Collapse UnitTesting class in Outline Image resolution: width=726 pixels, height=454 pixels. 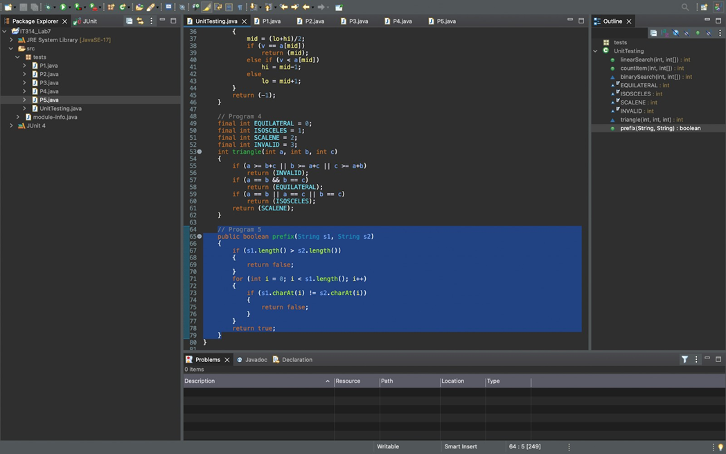point(596,51)
